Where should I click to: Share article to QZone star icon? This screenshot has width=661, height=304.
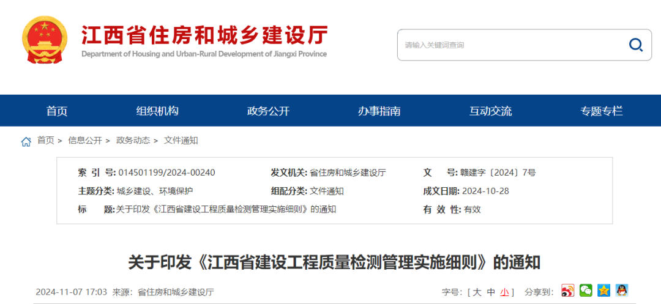click(604, 291)
